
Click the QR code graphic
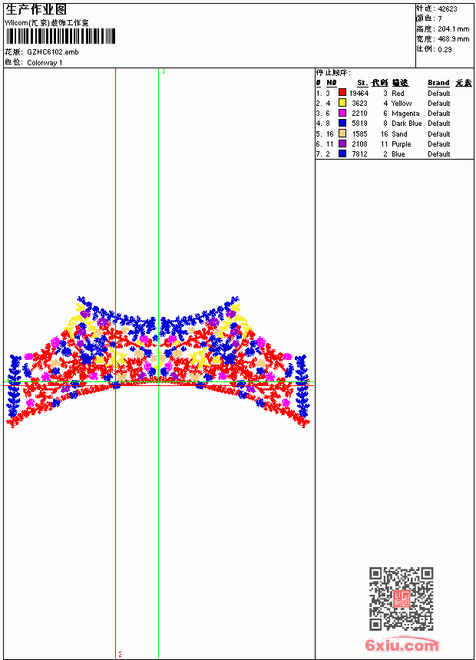(x=401, y=599)
